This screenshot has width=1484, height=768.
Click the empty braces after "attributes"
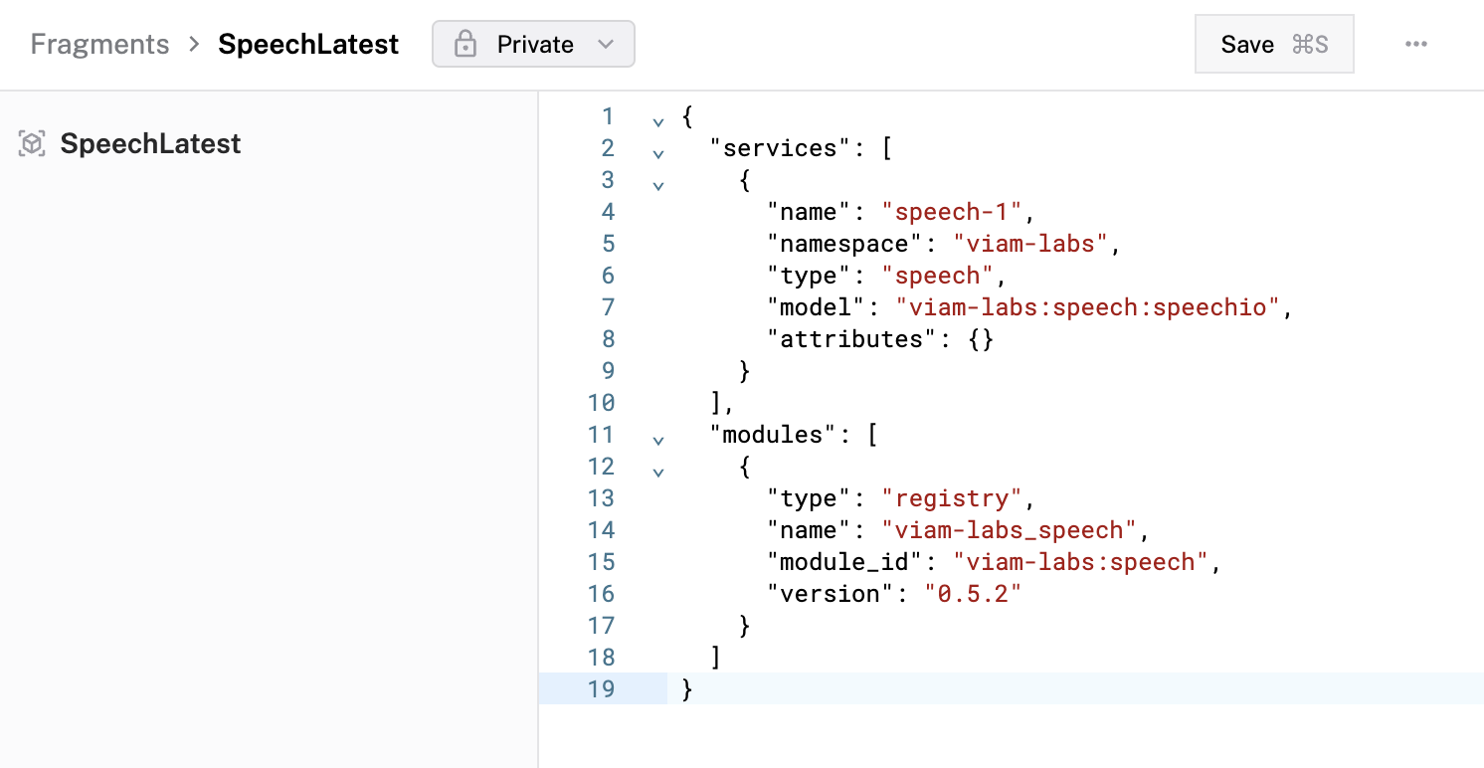(980, 339)
